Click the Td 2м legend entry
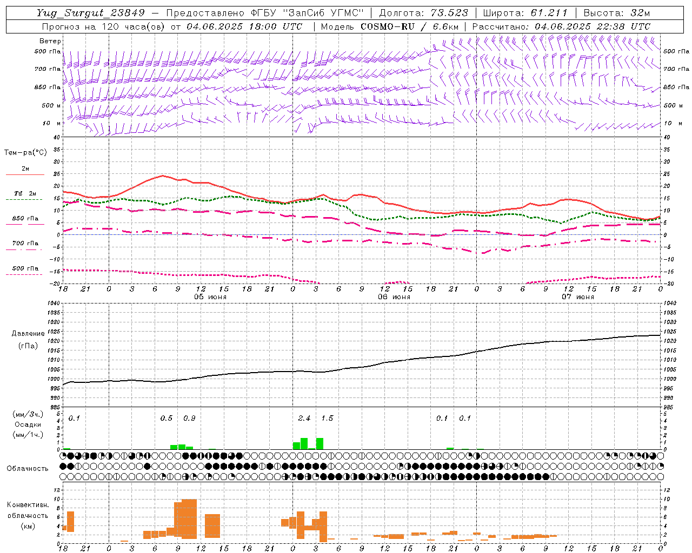Screen dimensions: 692x553 (x=25, y=193)
